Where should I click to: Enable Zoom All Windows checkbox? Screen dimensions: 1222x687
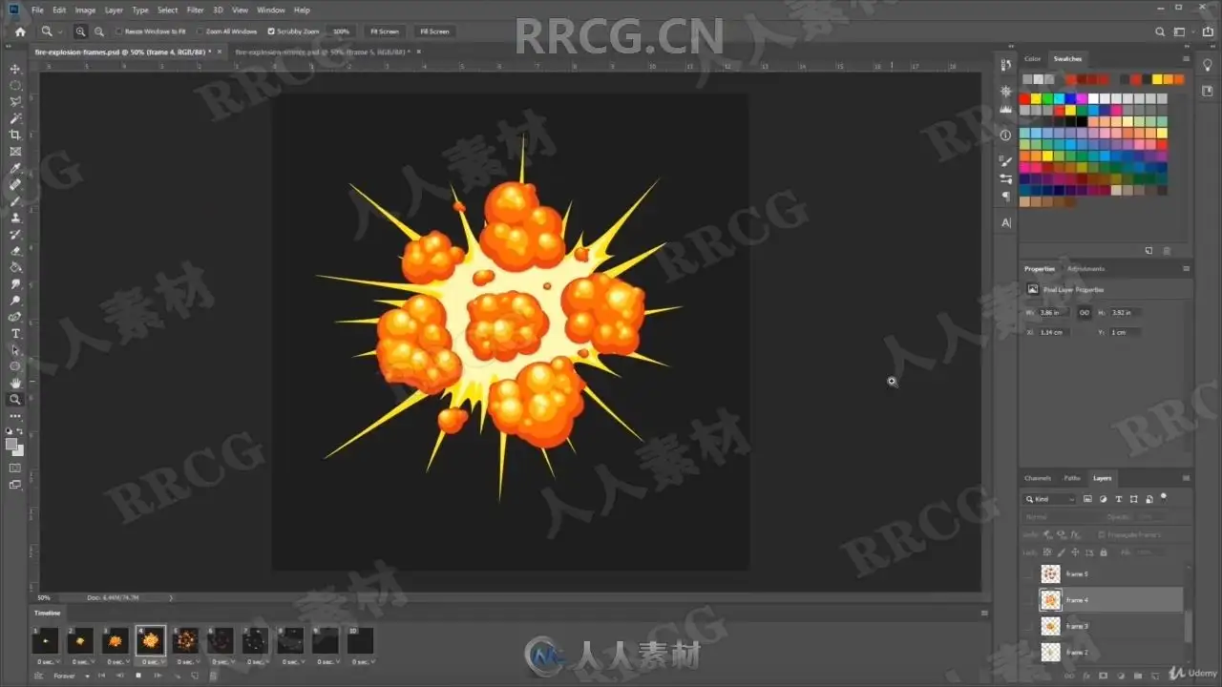pyautogui.click(x=199, y=31)
